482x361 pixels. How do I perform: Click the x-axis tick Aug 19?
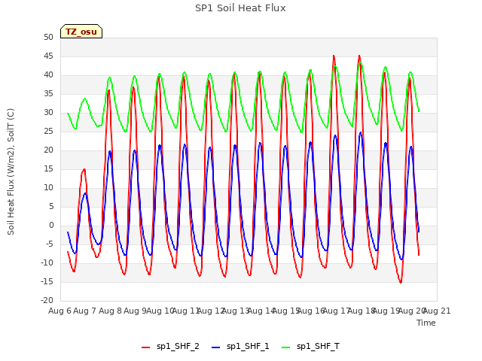(386, 311)
